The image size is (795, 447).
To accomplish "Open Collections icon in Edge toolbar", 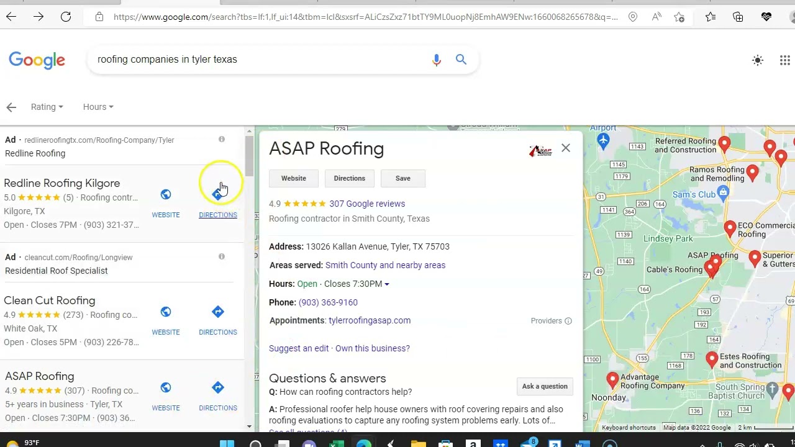I will [x=738, y=17].
